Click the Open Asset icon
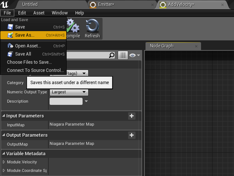The height and width of the screenshot is (176, 234). [10, 46]
